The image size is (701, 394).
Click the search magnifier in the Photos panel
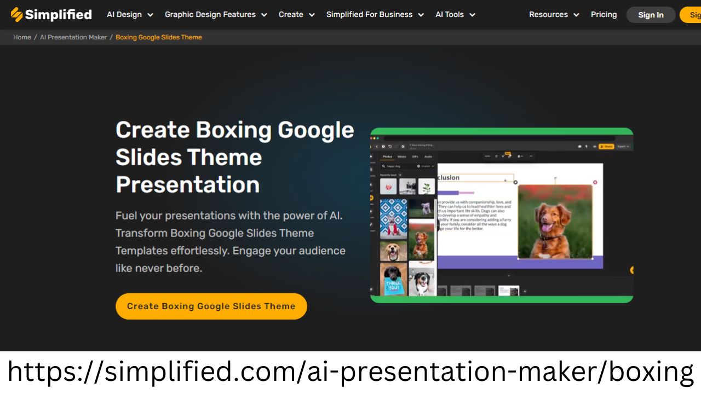click(x=383, y=166)
